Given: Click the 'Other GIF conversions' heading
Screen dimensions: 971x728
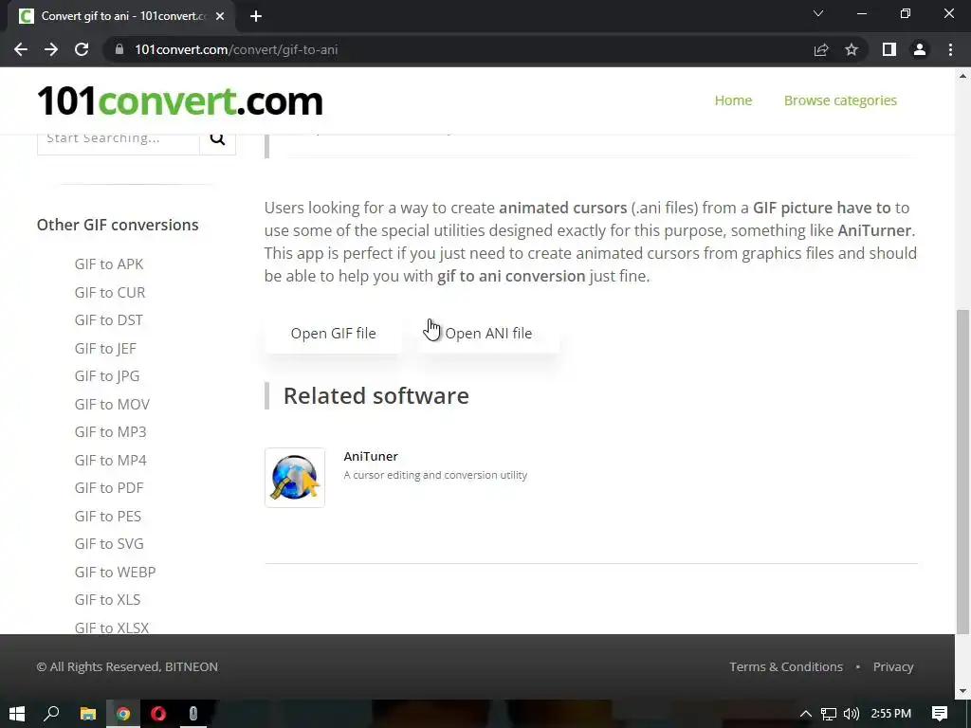Looking at the screenshot, I should pos(118,225).
